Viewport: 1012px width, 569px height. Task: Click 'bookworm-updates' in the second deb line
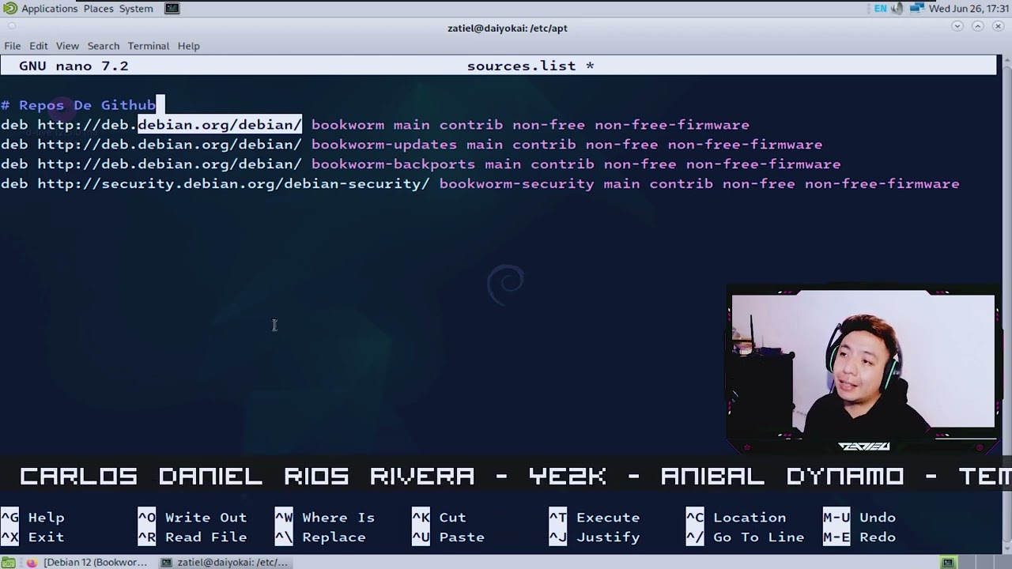[384, 145]
